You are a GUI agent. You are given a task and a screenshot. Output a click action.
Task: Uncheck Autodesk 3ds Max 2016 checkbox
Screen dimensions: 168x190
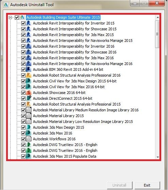[23, 133]
